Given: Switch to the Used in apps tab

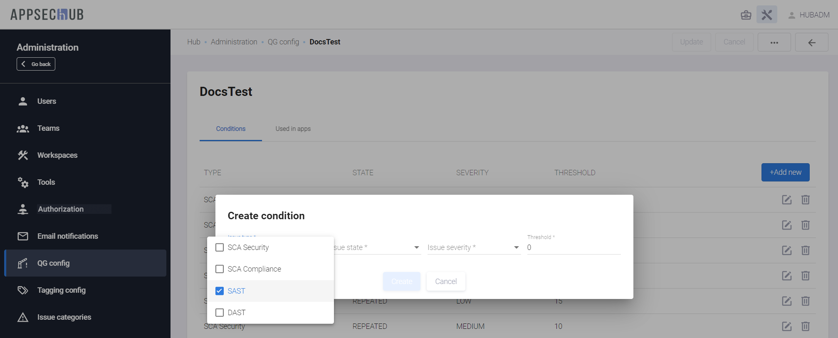Looking at the screenshot, I should point(293,129).
